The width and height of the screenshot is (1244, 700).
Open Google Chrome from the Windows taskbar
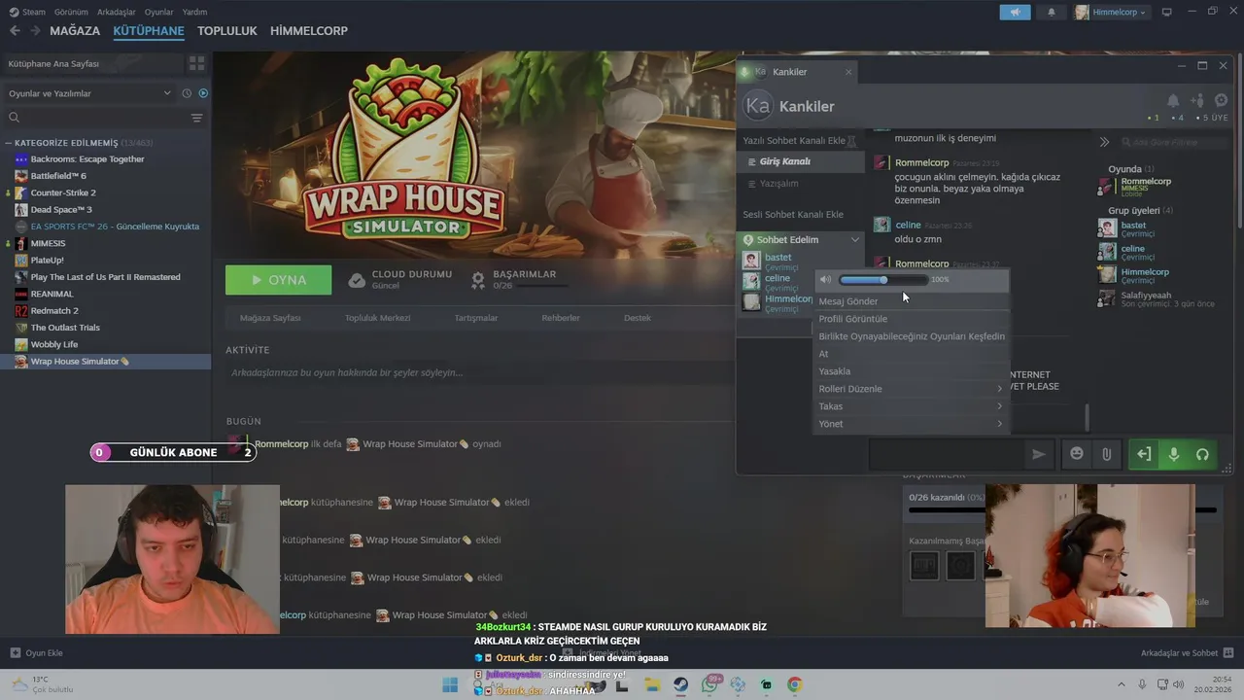[x=794, y=685]
